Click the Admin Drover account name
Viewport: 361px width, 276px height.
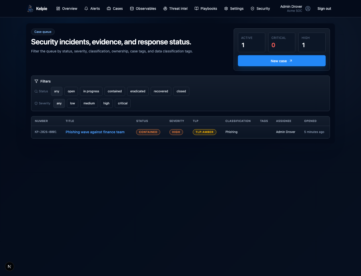pyautogui.click(x=291, y=7)
